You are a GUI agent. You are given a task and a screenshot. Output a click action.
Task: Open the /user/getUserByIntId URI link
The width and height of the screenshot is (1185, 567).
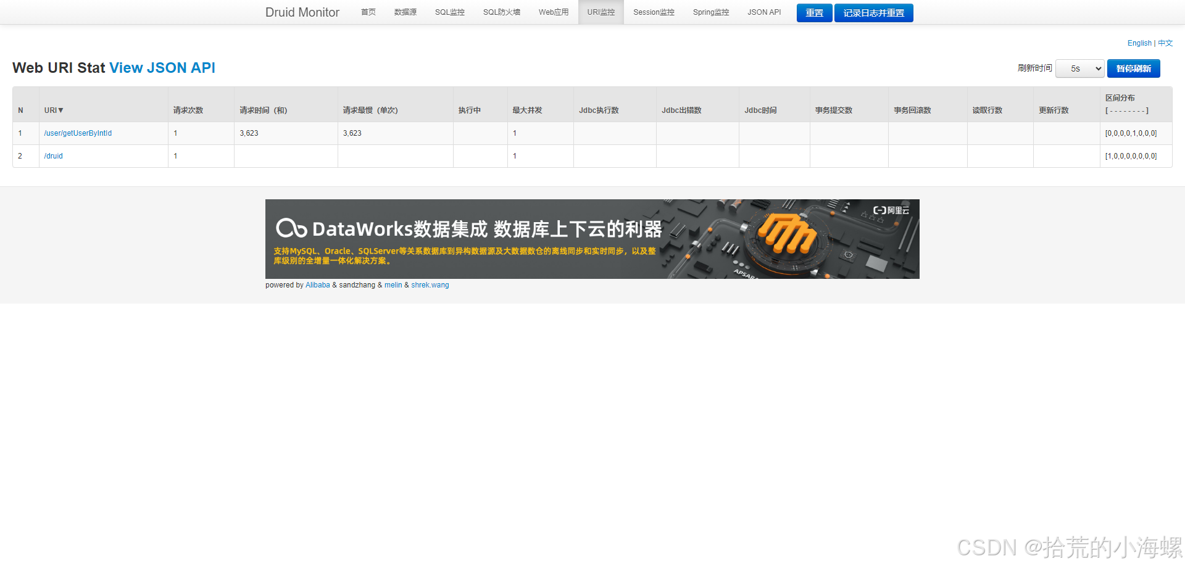(x=78, y=133)
